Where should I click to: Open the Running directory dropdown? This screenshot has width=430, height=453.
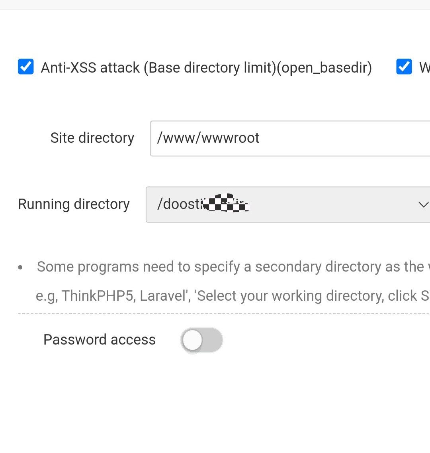[x=287, y=205]
